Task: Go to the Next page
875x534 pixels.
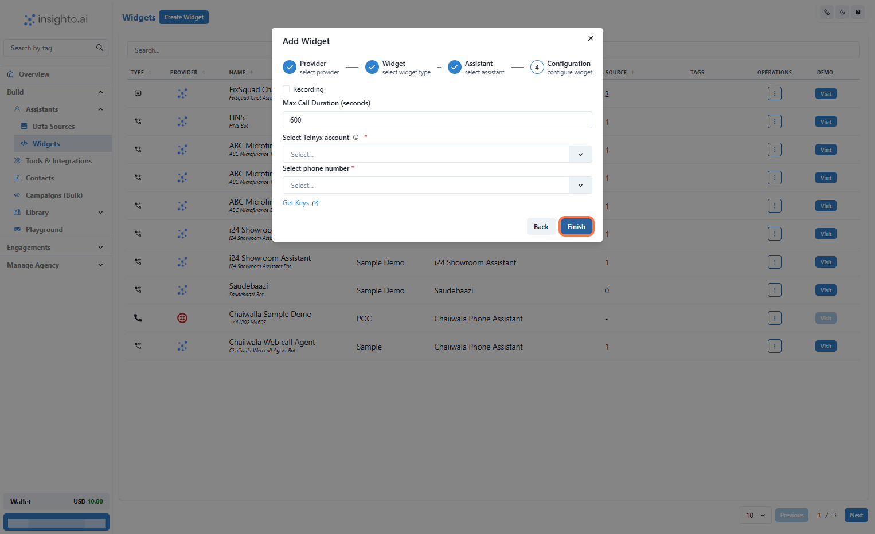Action: tap(856, 515)
